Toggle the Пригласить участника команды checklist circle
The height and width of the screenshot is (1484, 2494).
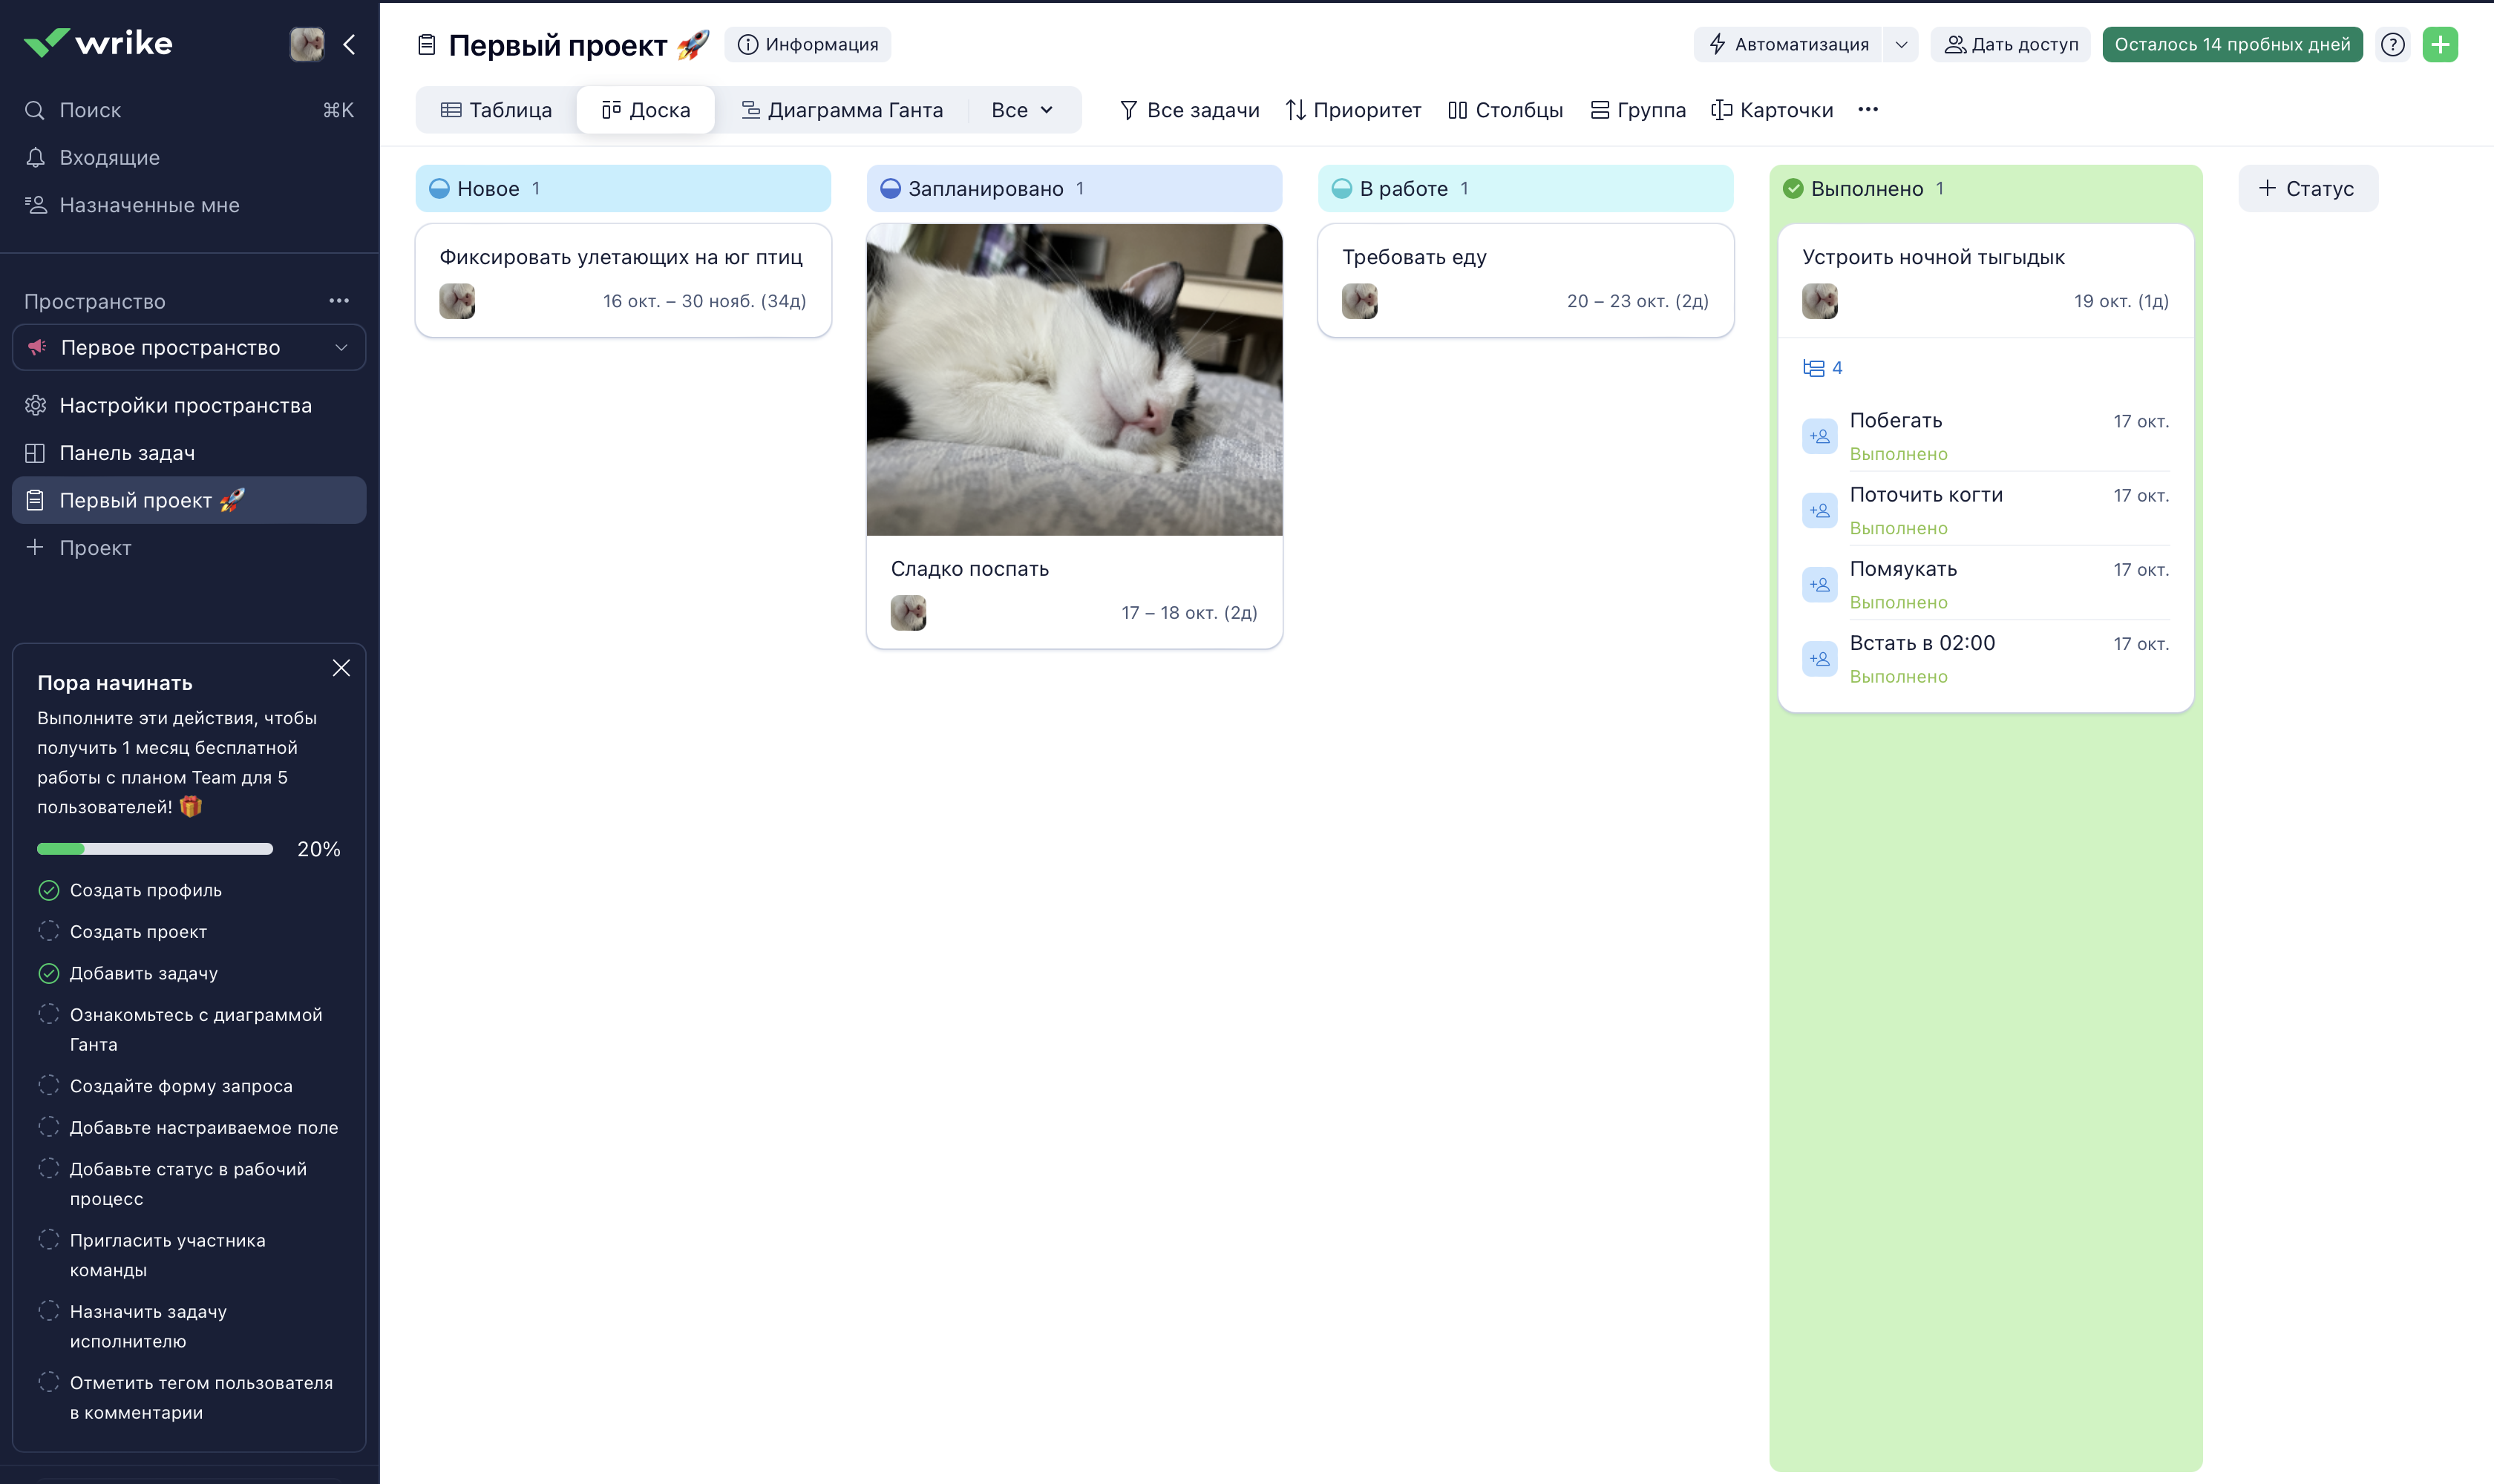49,1240
